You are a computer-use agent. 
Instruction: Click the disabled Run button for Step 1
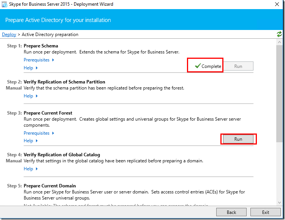click(238, 66)
